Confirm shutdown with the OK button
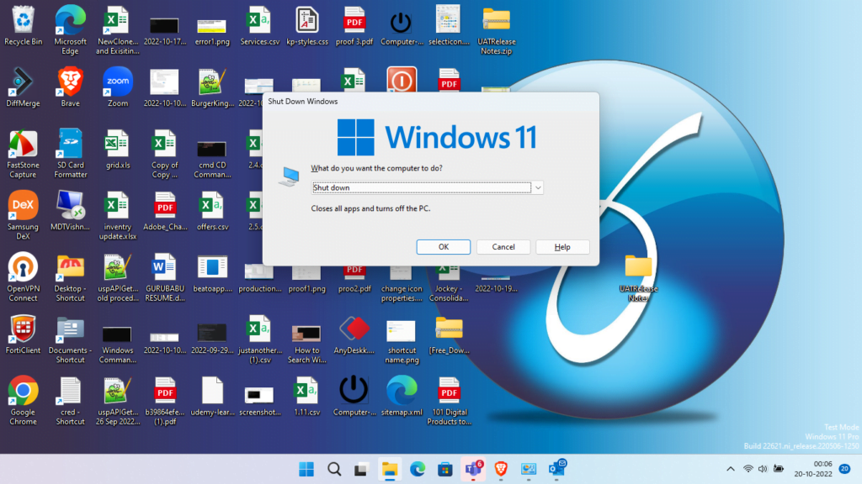 [443, 247]
